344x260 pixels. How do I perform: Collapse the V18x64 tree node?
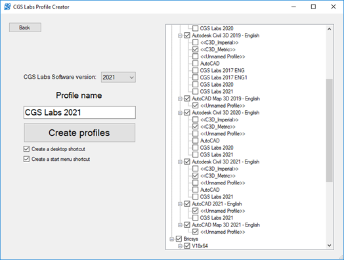tap(180, 246)
